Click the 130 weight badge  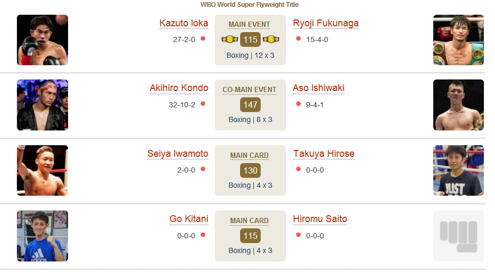(250, 170)
